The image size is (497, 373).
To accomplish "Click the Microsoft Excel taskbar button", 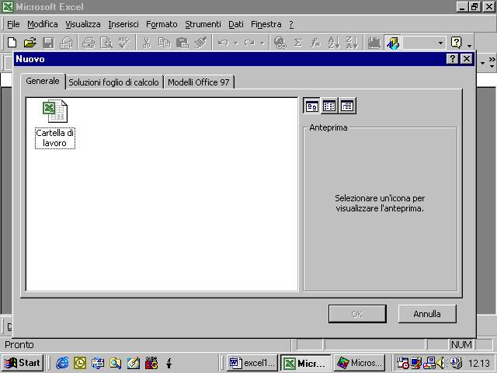I will pyautogui.click(x=305, y=363).
